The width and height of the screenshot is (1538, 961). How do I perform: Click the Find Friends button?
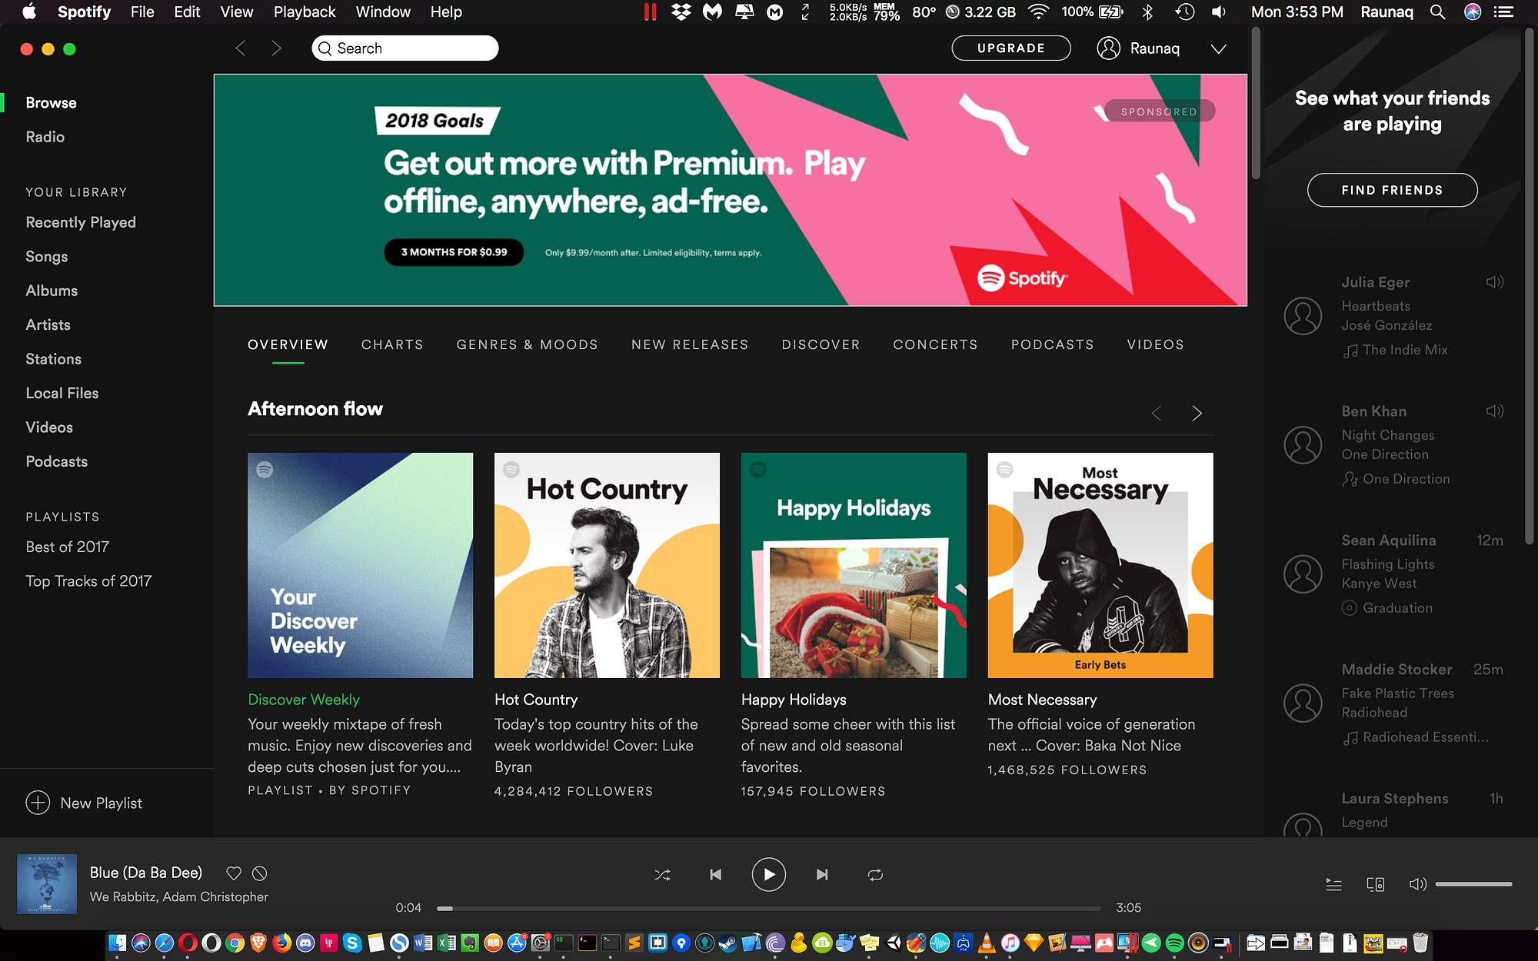coord(1392,190)
